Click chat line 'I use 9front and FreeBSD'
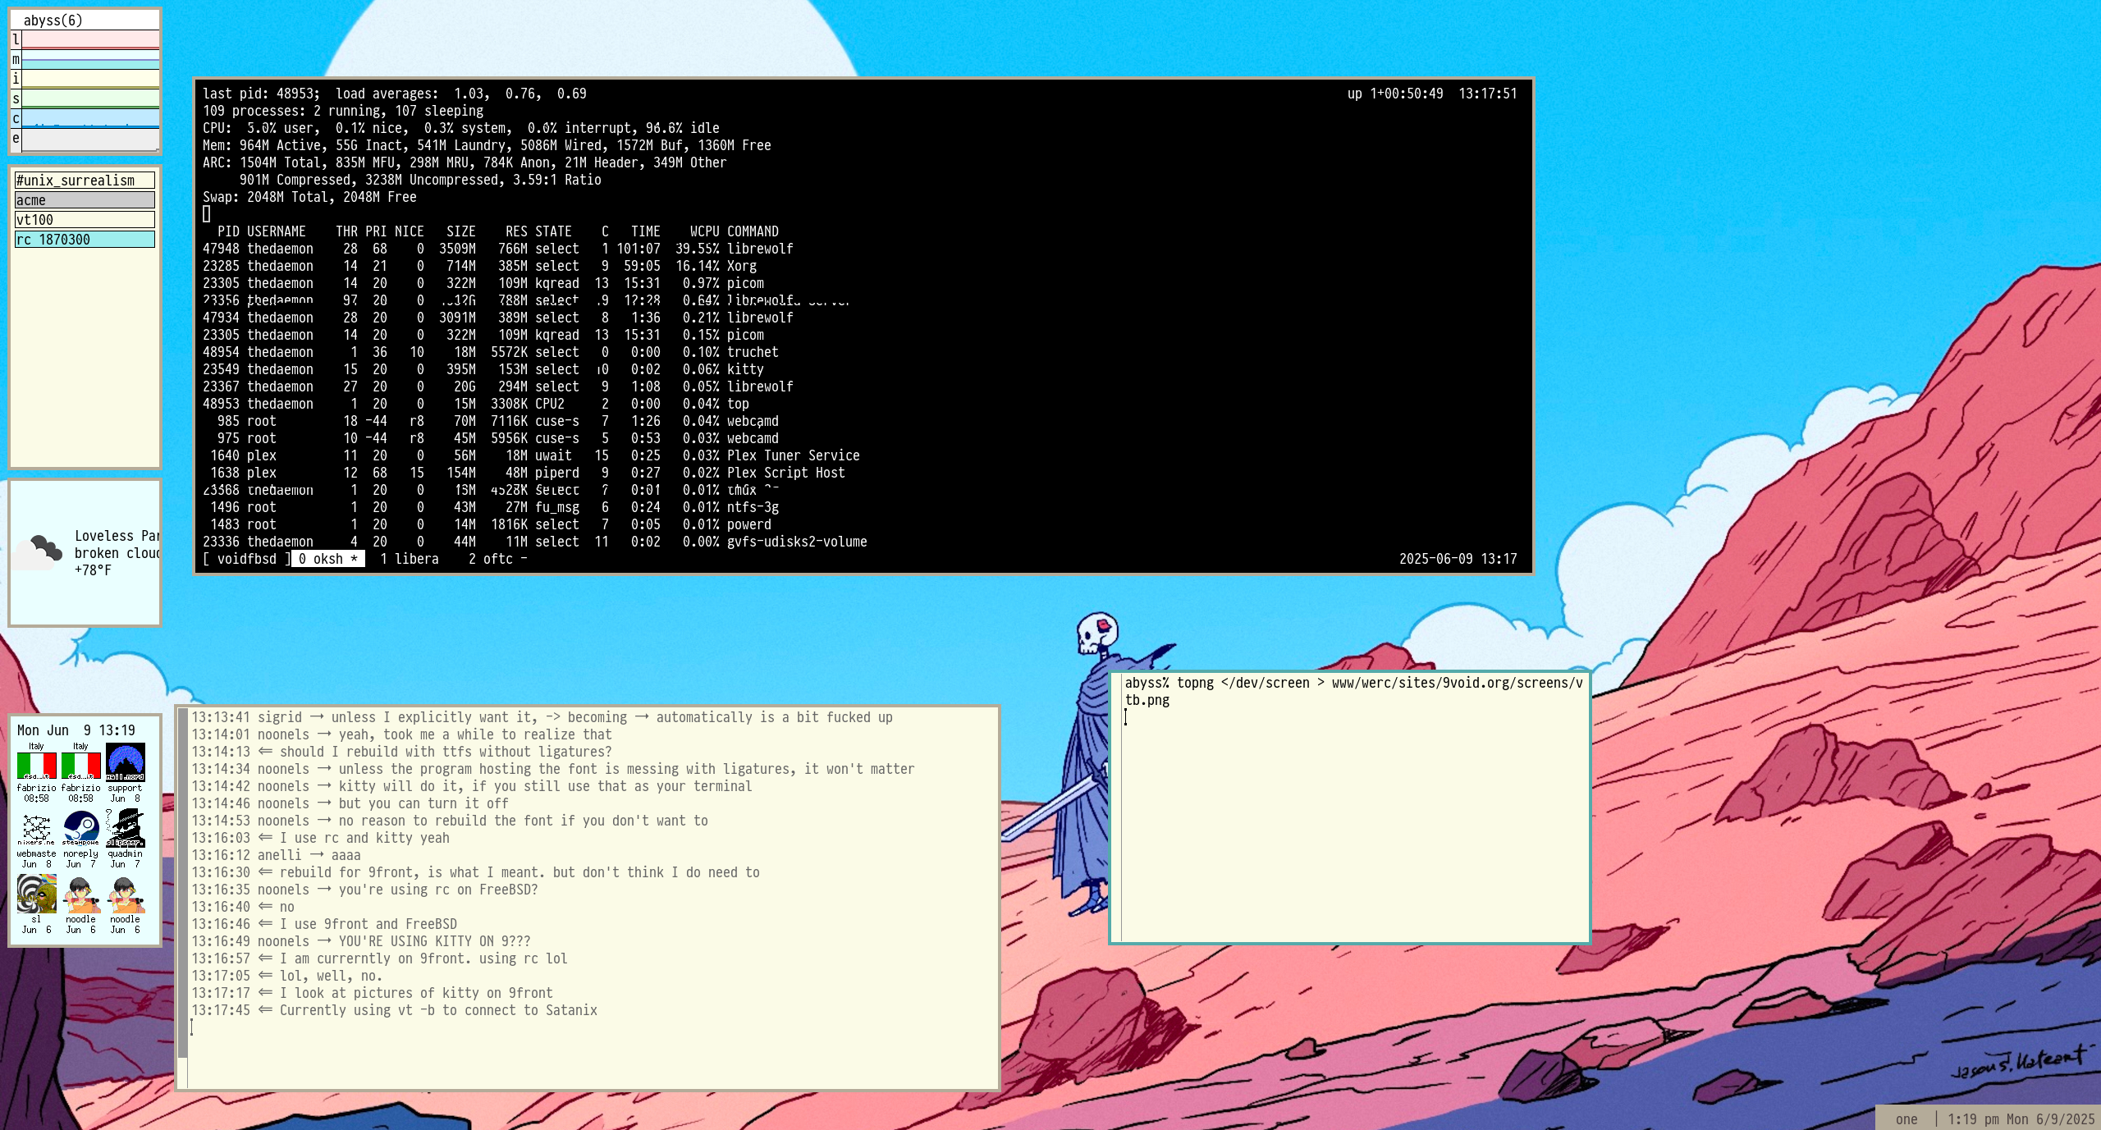Screen dimensions: 2101x1130 (x=324, y=924)
